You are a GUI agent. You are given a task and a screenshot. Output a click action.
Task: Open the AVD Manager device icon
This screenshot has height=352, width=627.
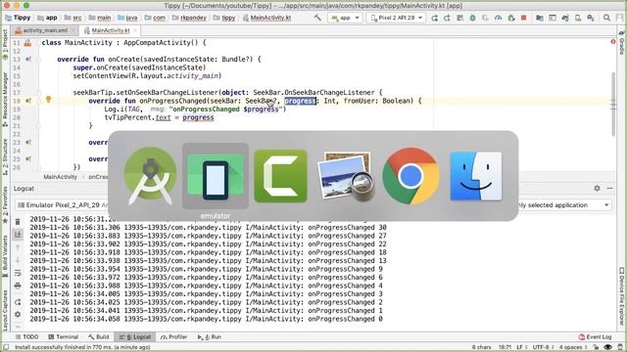point(578,18)
